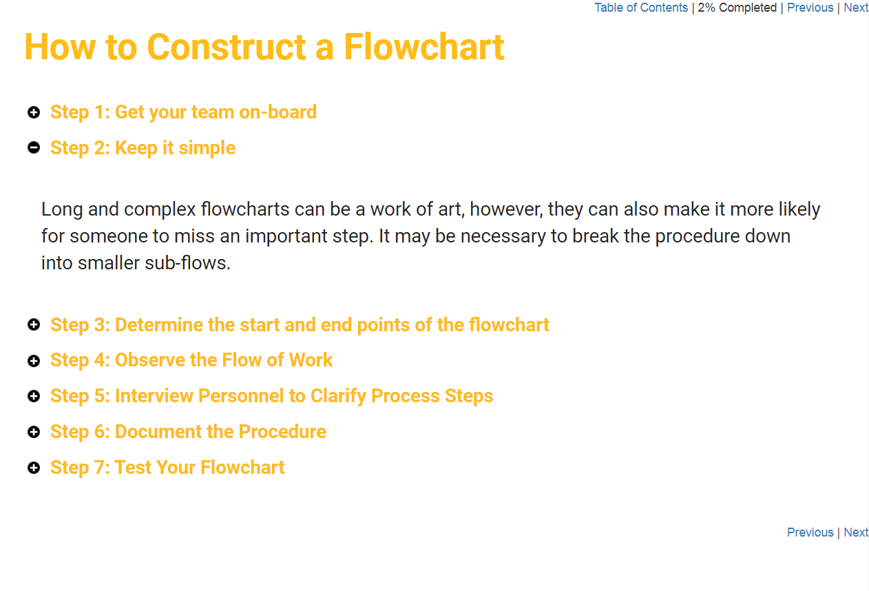Expand 'Step 3: Determine the start and end points'

(x=300, y=324)
